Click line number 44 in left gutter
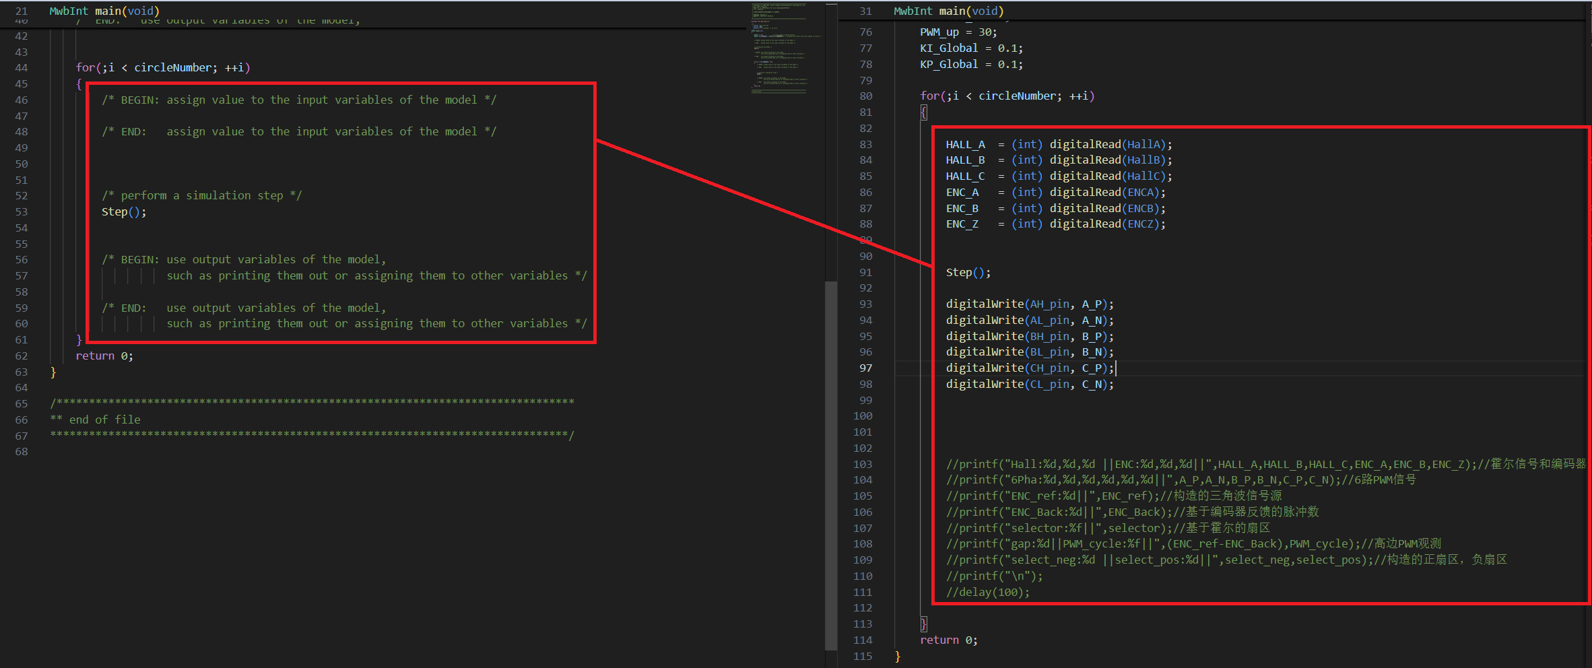 point(22,67)
